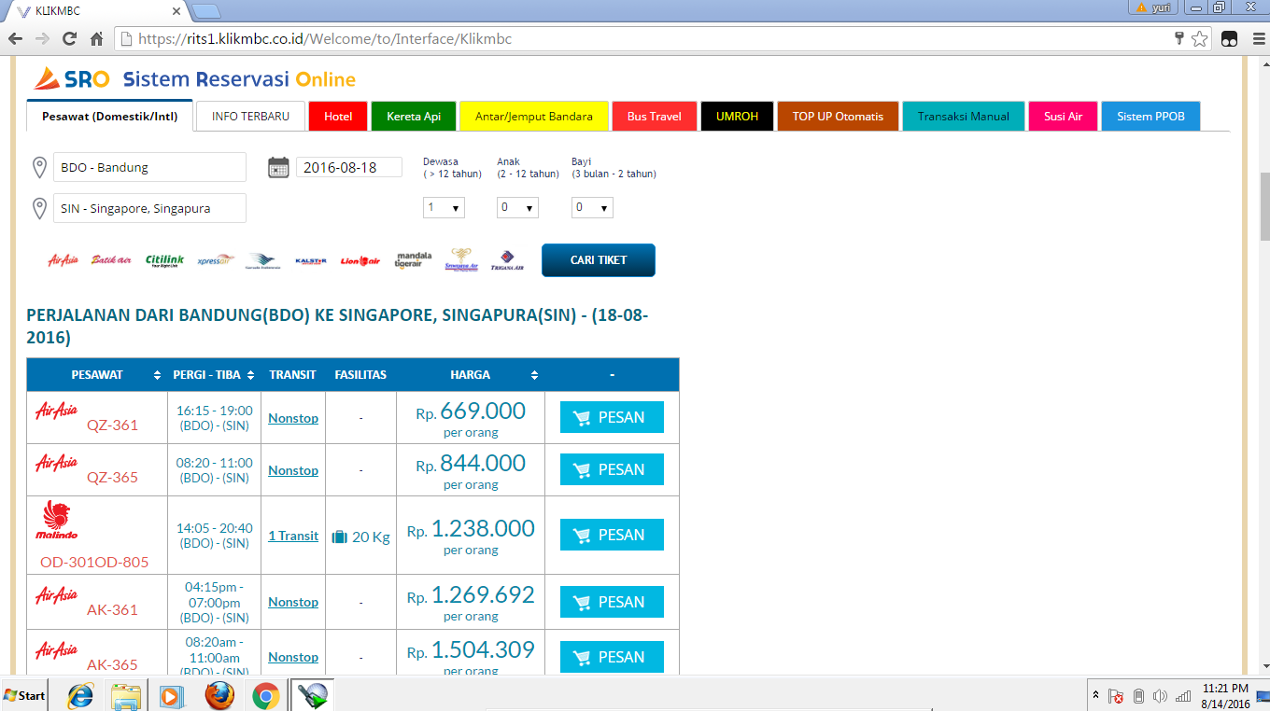Click the browser address bar URL

coord(325,39)
